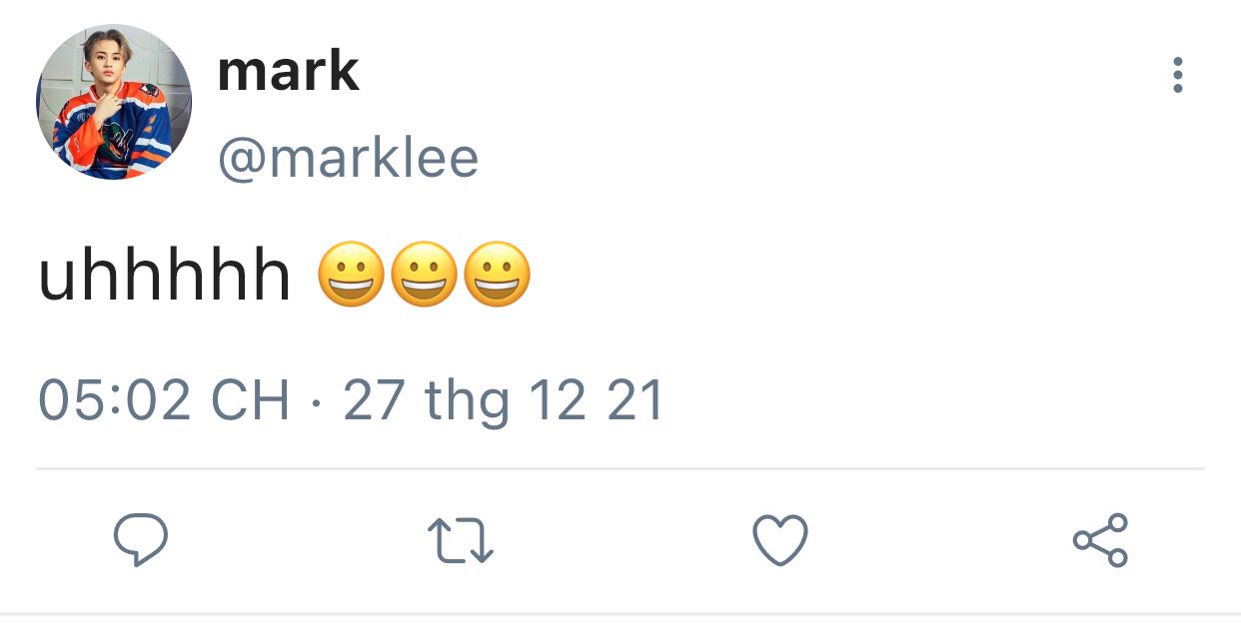Viewport: 1241px width, 632px height.
Task: Click the 05:02 time in timestamp
Action: 114,400
